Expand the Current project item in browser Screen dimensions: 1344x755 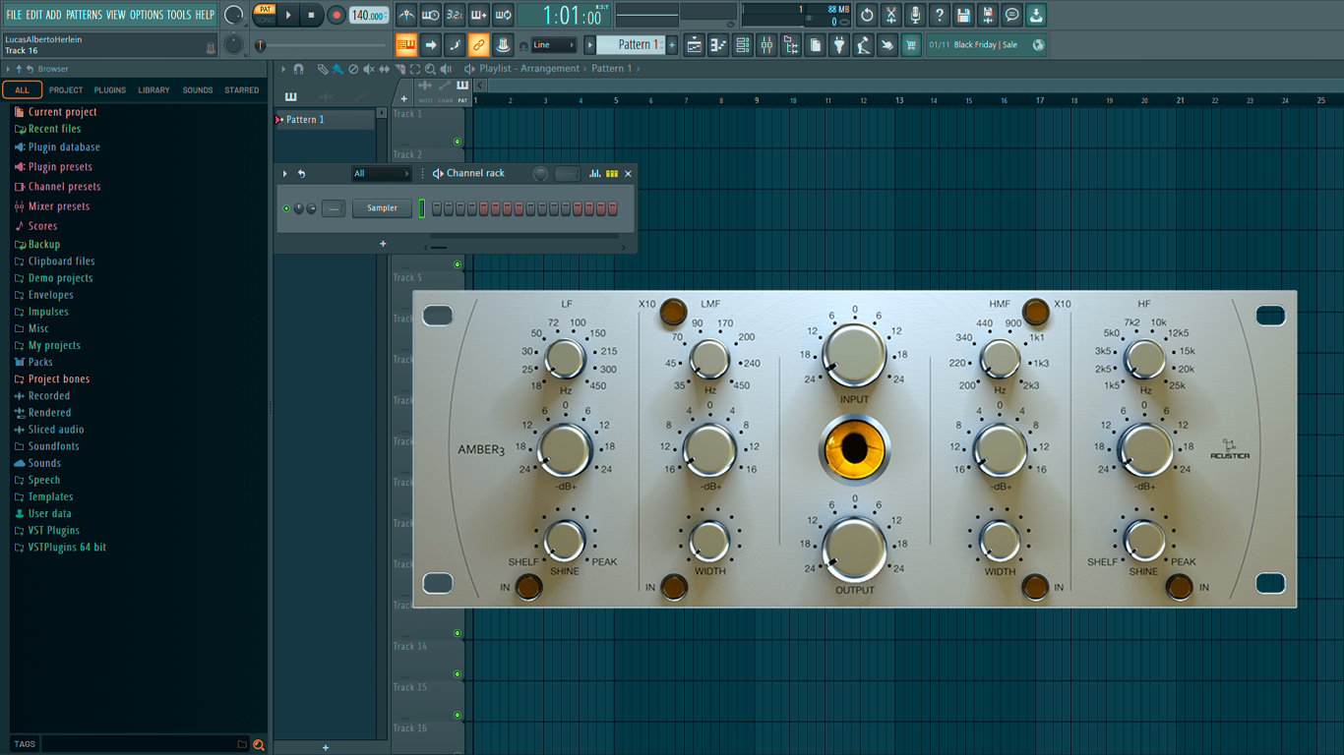62,112
